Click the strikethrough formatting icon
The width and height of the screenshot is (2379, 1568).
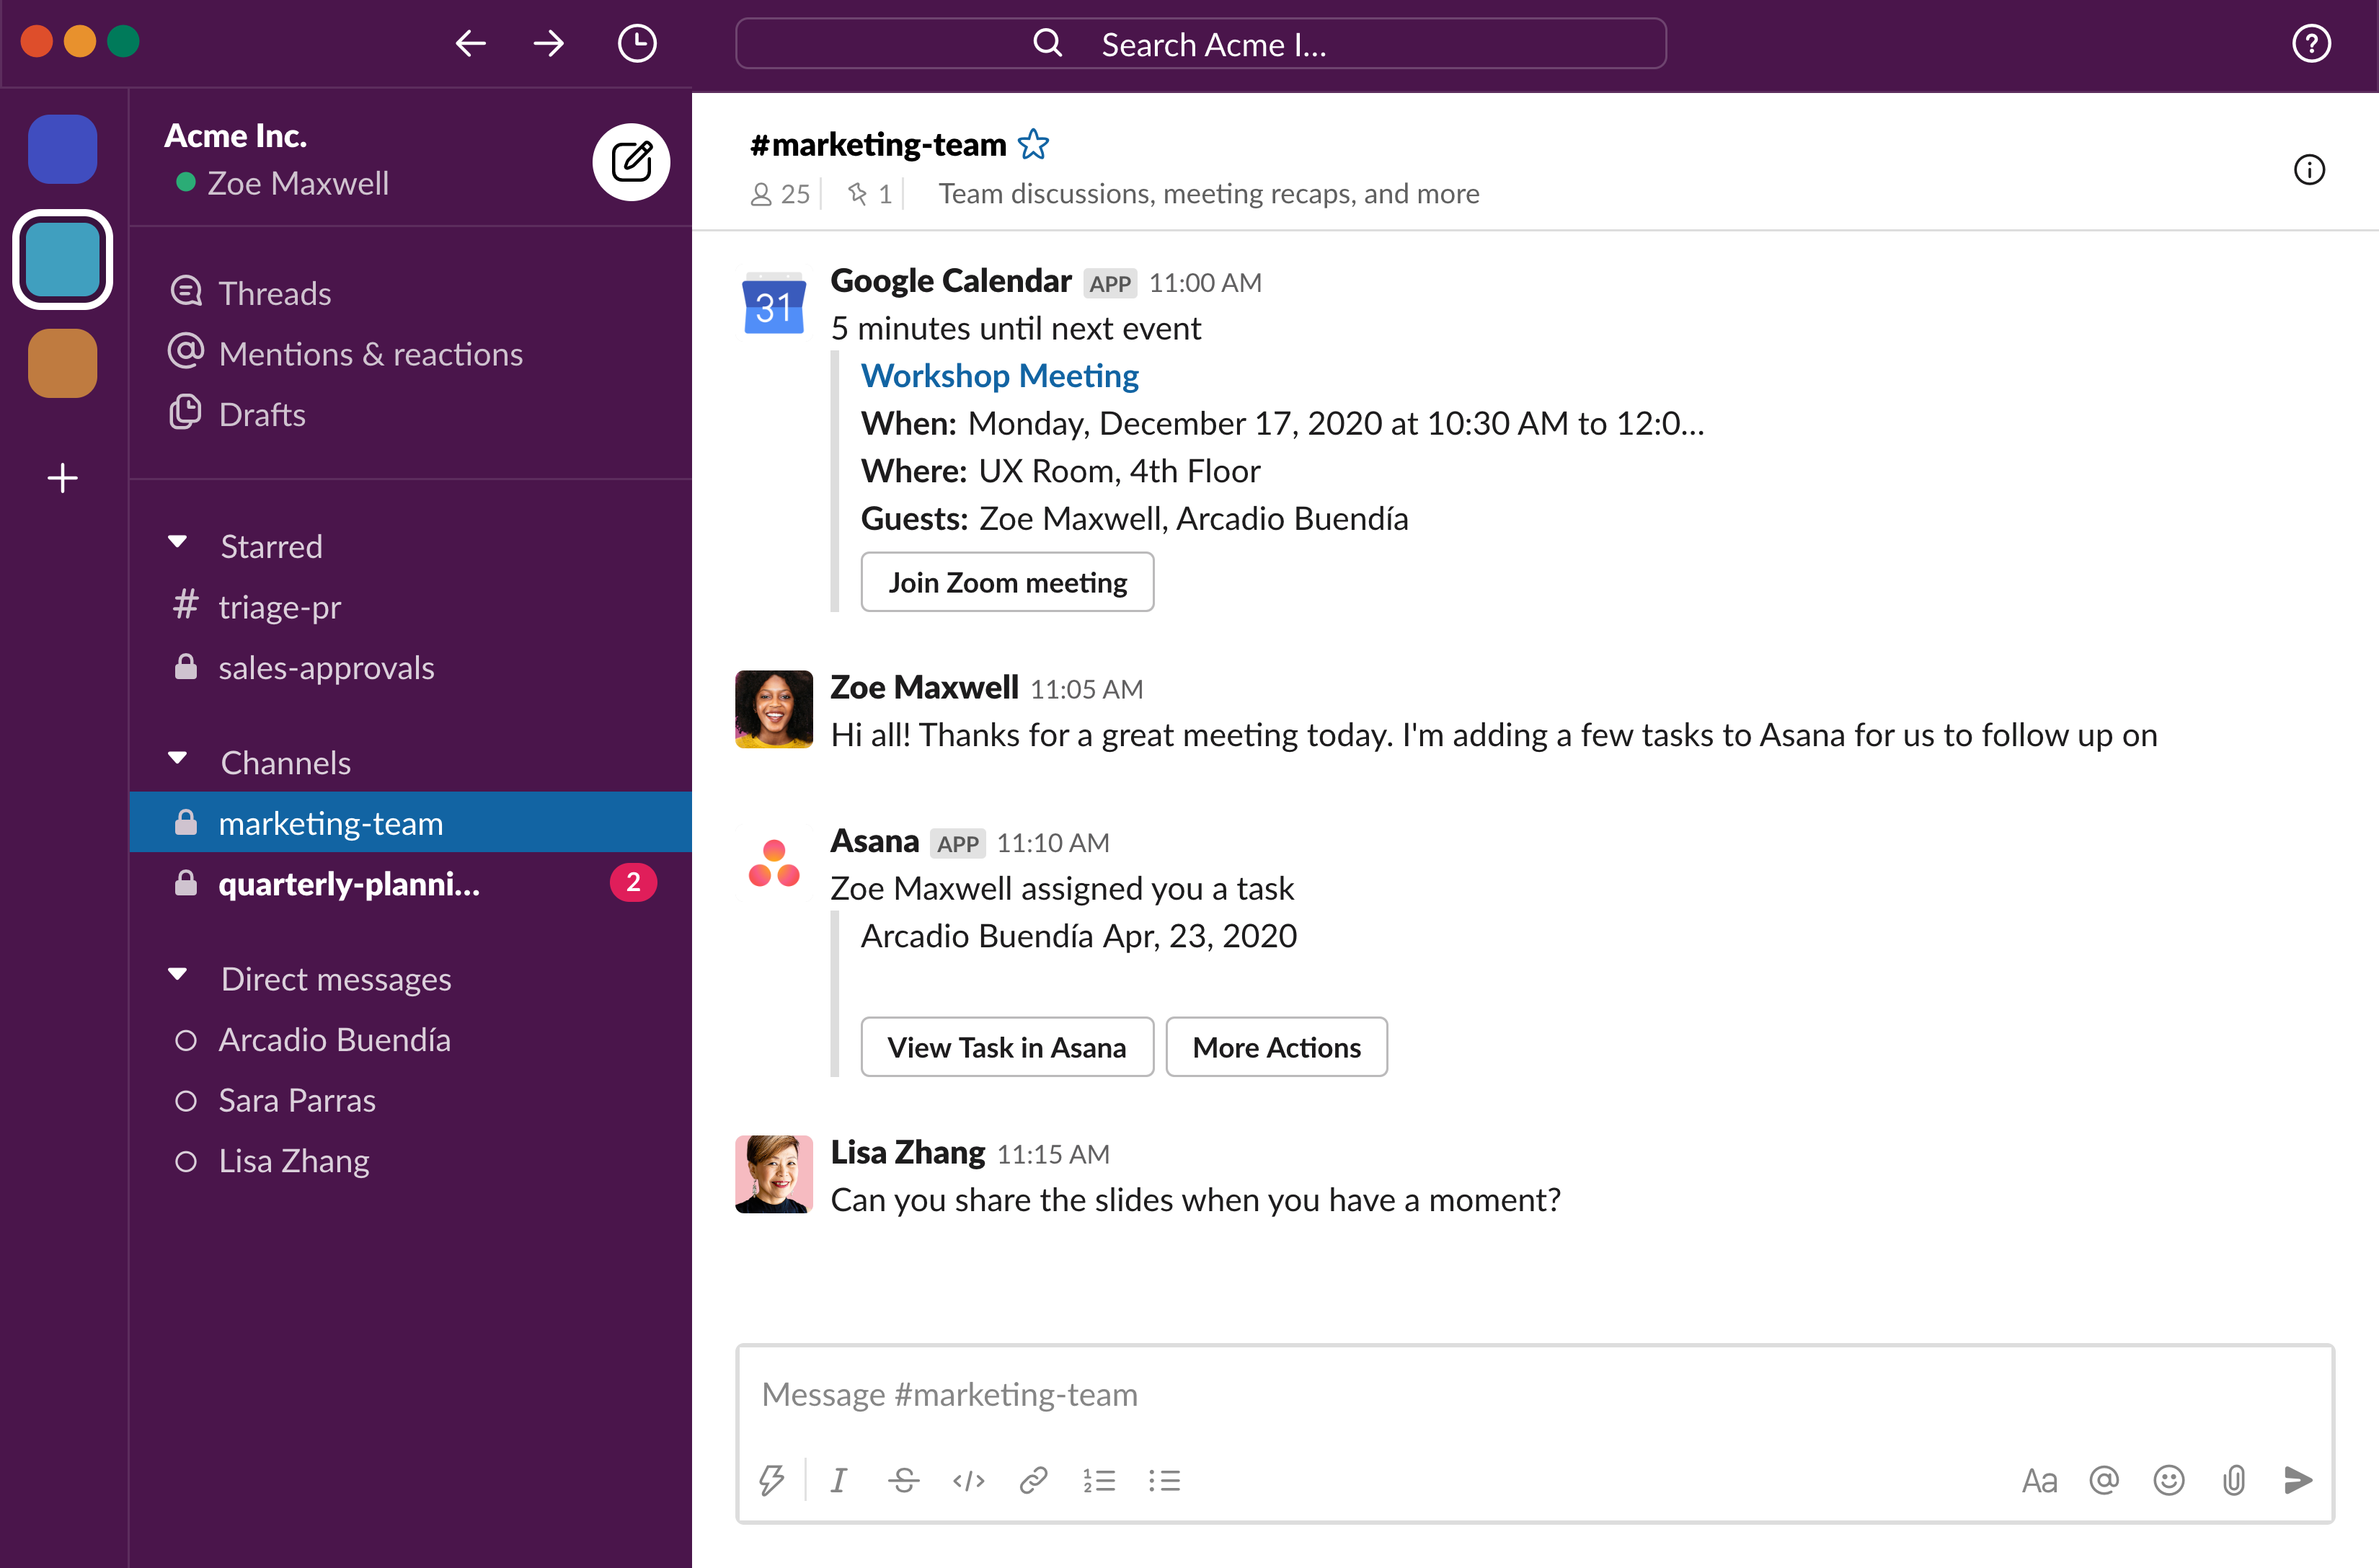(x=903, y=1479)
